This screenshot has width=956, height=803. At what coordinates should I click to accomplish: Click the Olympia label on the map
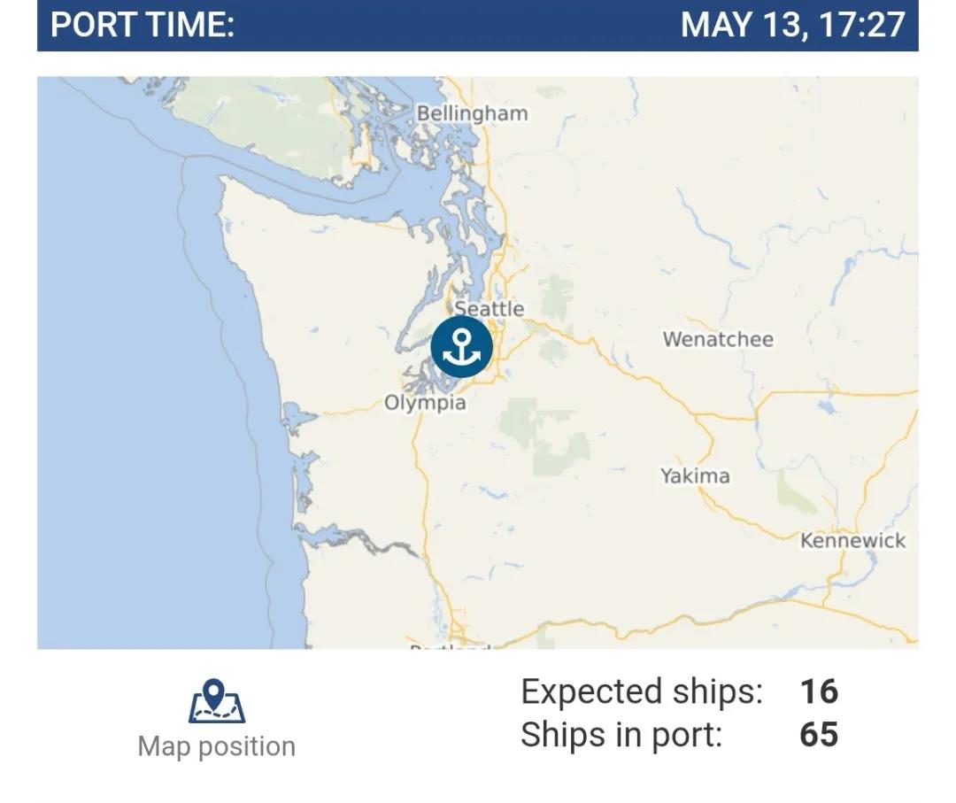[x=425, y=403]
